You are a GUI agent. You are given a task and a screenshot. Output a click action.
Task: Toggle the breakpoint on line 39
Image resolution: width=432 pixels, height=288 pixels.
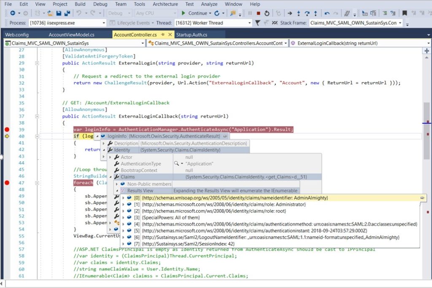[x=6, y=130]
